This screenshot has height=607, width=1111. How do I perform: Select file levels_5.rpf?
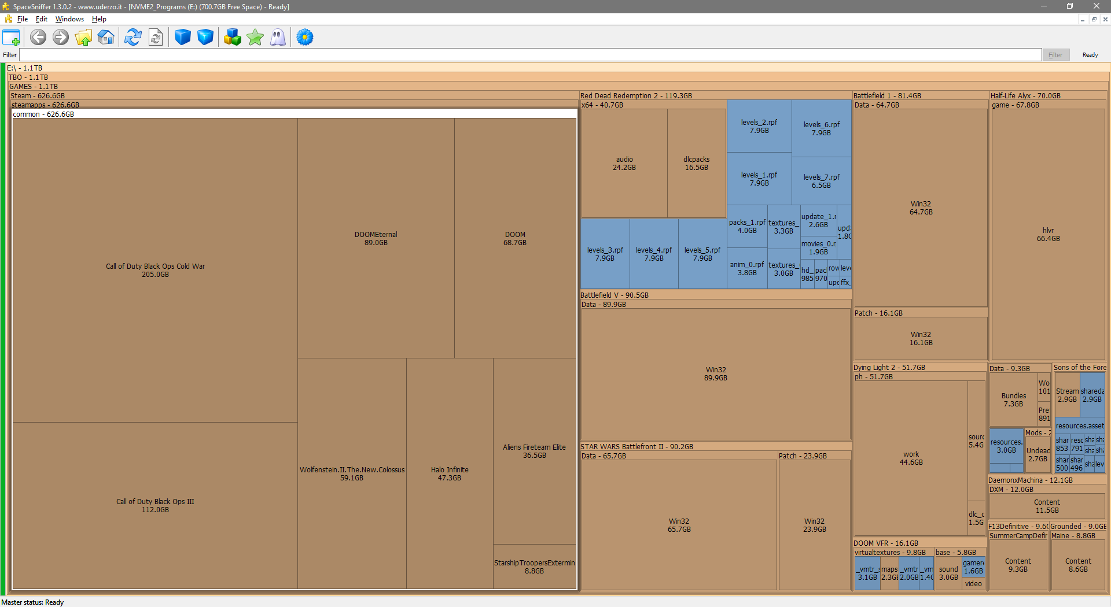[x=702, y=254]
